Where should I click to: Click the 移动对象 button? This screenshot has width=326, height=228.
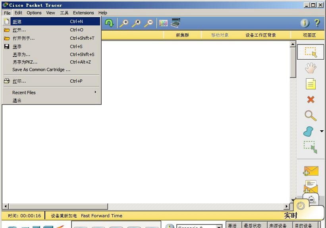point(220,35)
